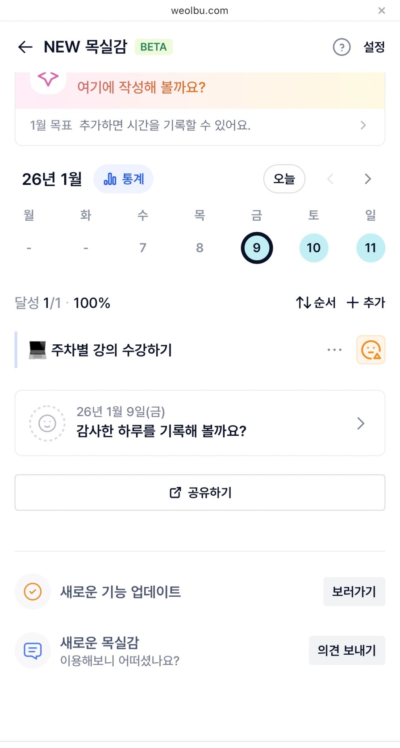Screen dimensions: 400x748
Task: Jump to 오늘 today
Action: [x=284, y=179]
